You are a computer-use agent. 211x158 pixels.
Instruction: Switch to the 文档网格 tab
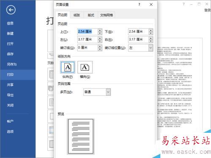106,15
